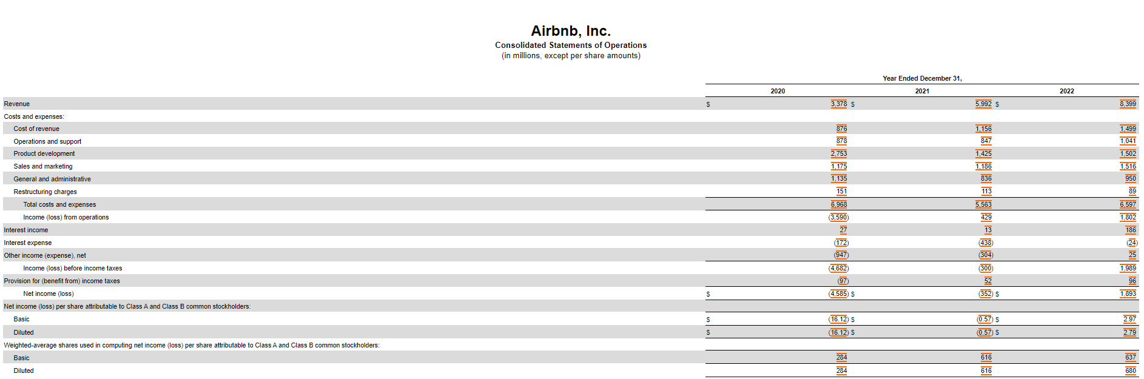Click the 2022 revenue value 8,399
Image resolution: width=1144 pixels, height=379 pixels.
click(x=1128, y=104)
